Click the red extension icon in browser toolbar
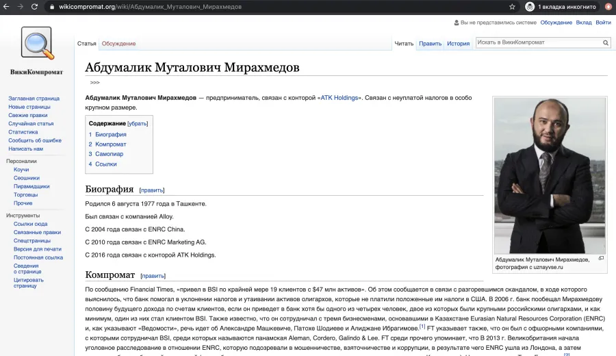The height and width of the screenshot is (356, 616). point(608,7)
